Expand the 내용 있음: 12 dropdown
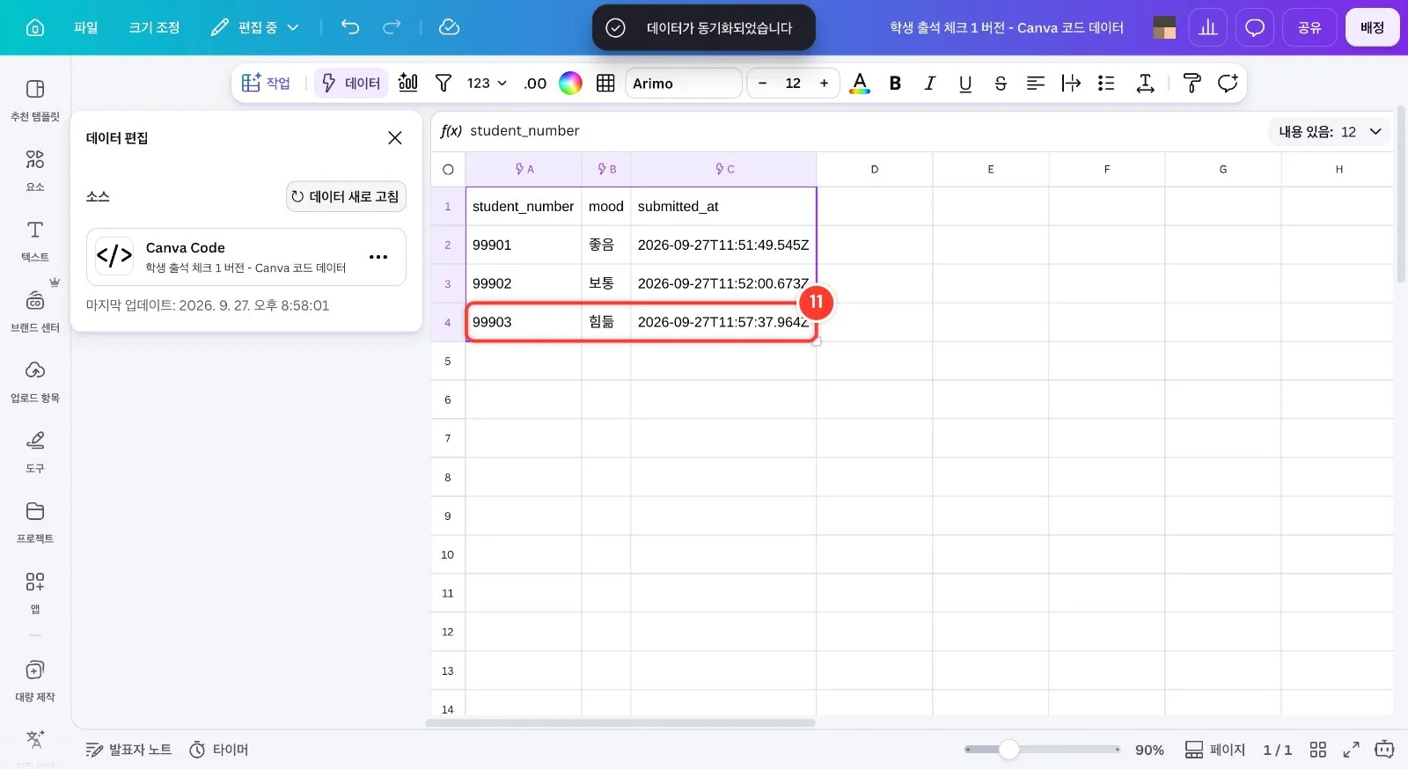Viewport: 1408px width, 769px height. pyautogui.click(x=1330, y=132)
